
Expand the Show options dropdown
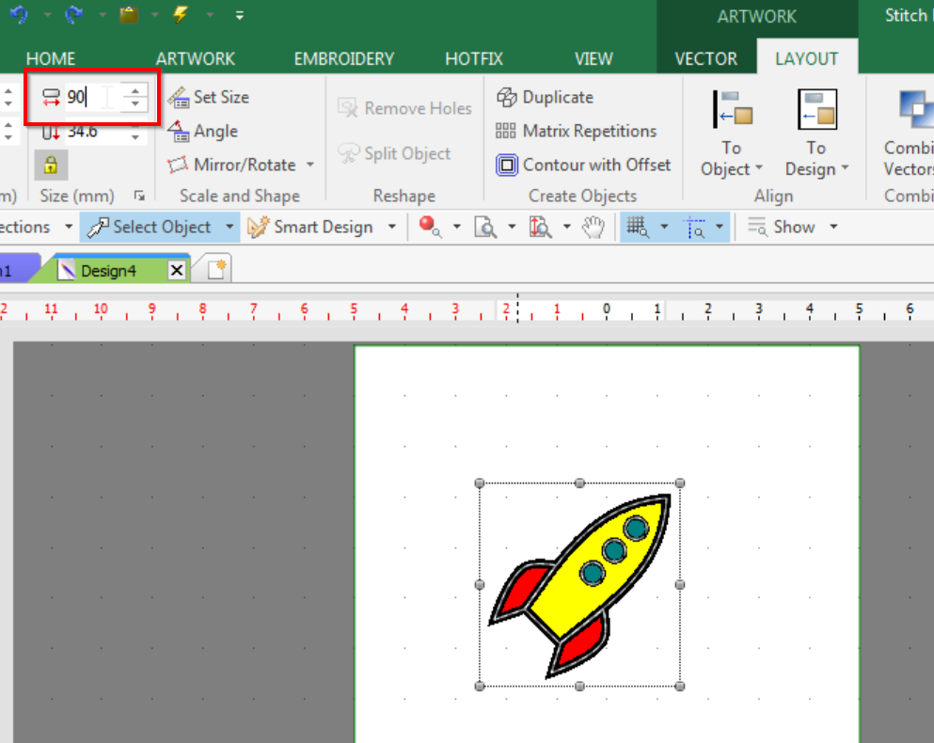(833, 228)
